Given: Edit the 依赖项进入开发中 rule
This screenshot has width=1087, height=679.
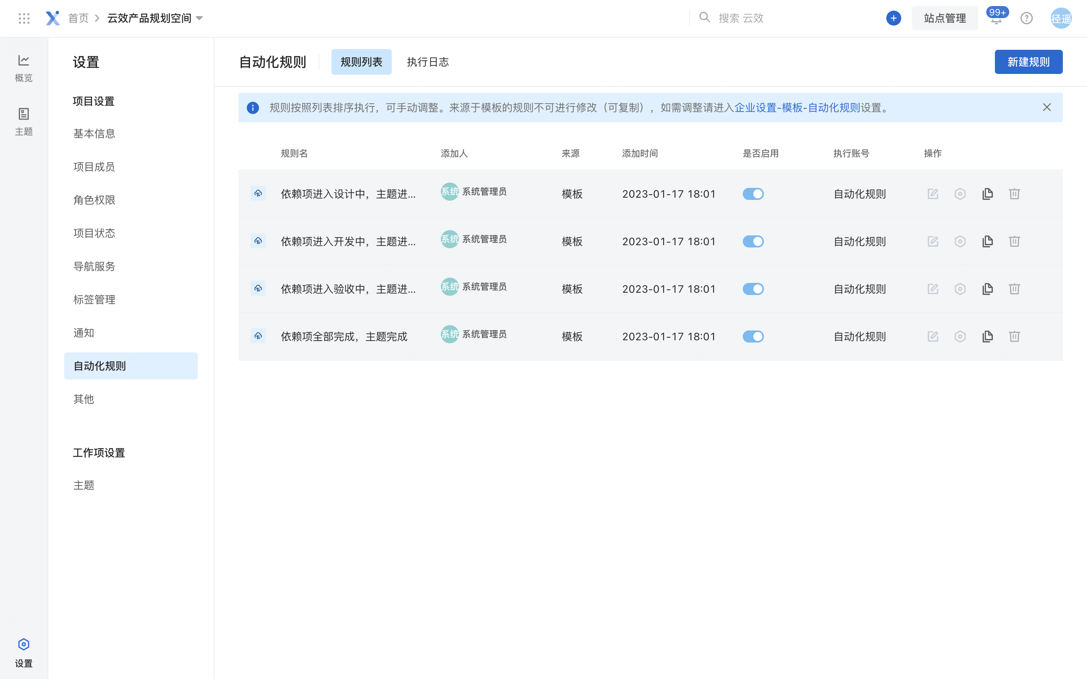Looking at the screenshot, I should 933,241.
